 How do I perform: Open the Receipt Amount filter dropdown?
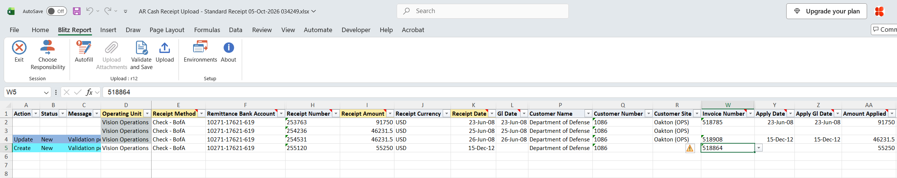click(x=390, y=114)
